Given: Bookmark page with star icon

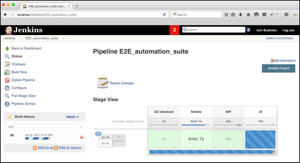Looking at the screenshot, I should click(x=226, y=15).
